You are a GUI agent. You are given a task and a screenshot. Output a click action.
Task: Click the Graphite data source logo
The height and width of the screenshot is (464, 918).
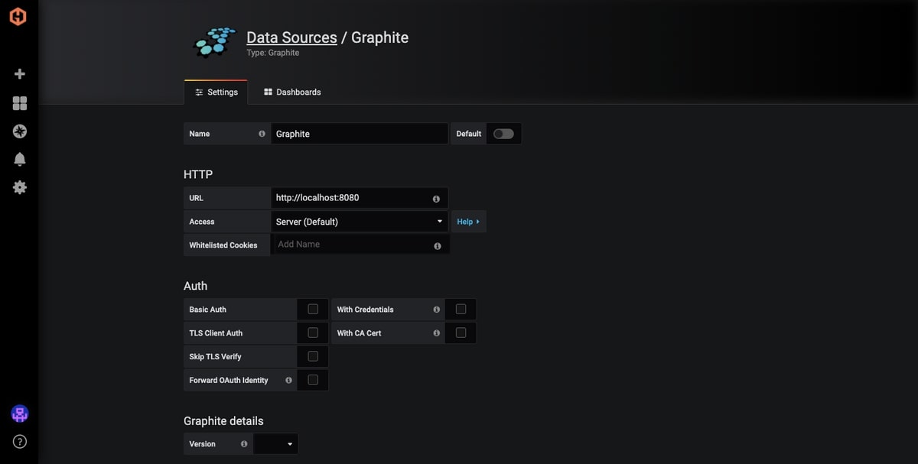point(215,42)
